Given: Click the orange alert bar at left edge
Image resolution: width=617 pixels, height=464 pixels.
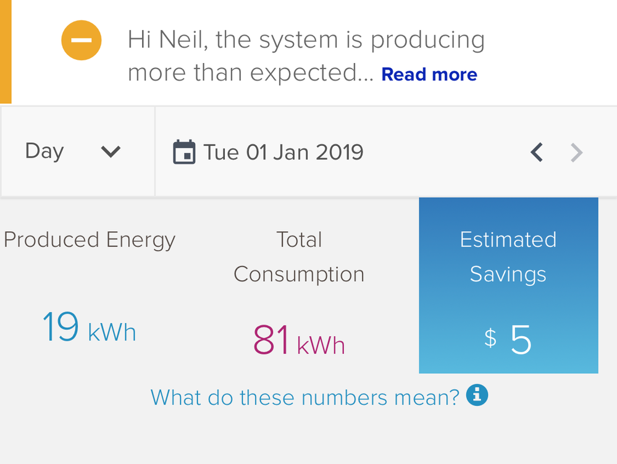Looking at the screenshot, I should tap(6, 51).
